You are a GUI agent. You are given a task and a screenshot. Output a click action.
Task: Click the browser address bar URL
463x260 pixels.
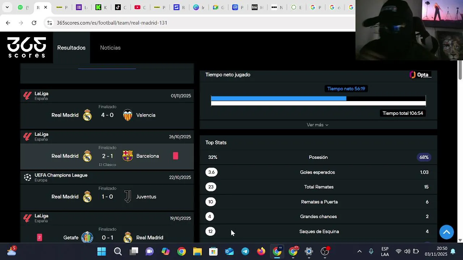tap(112, 23)
